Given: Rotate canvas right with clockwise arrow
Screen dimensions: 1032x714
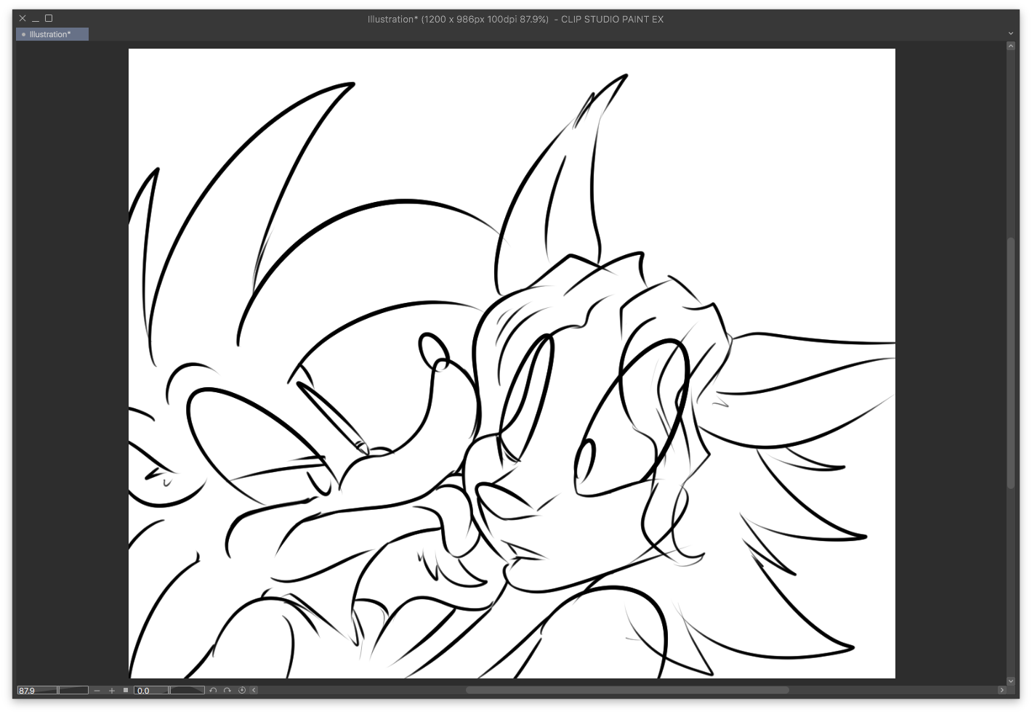Looking at the screenshot, I should coord(227,690).
